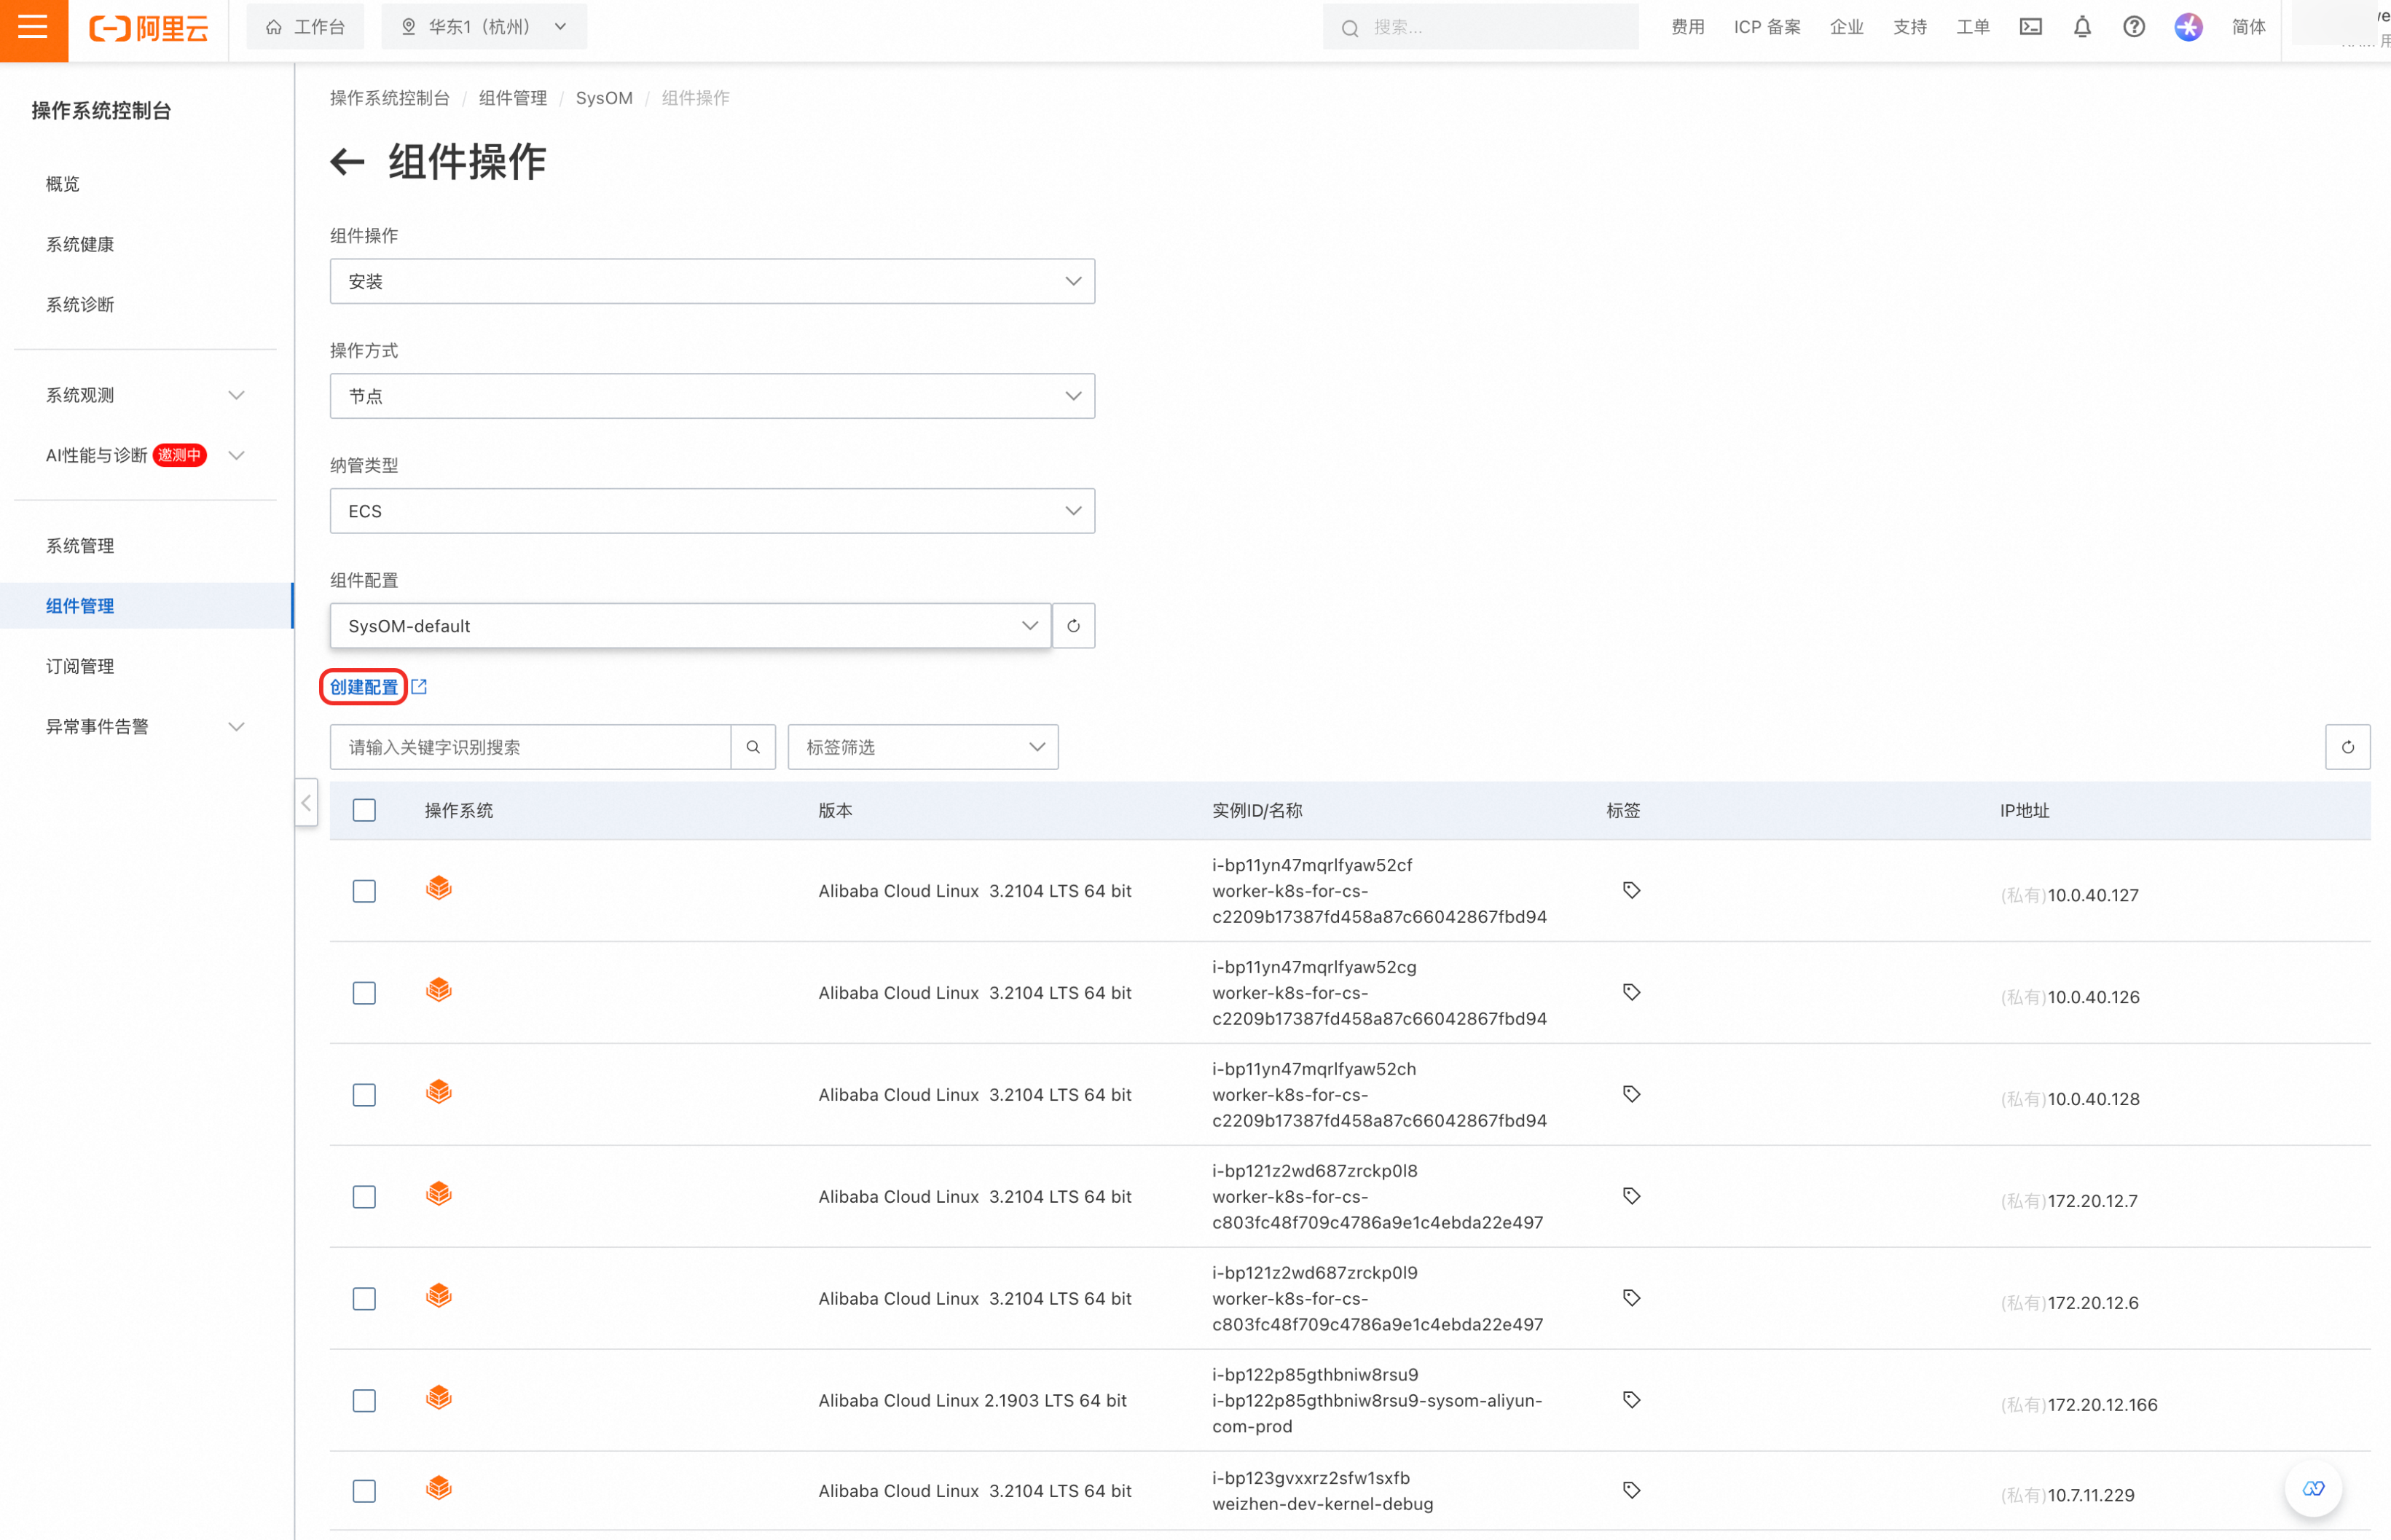Expand the 标签筛选 filter dropdown
The image size is (2391, 1540).
tap(922, 747)
